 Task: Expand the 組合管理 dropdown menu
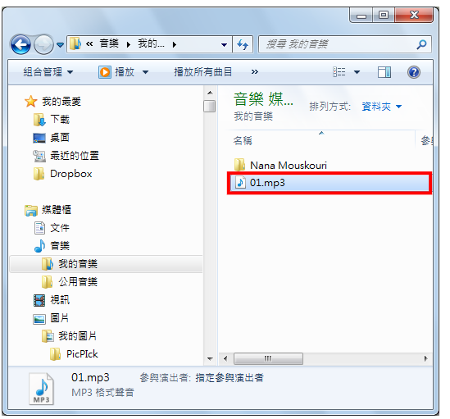(x=48, y=72)
